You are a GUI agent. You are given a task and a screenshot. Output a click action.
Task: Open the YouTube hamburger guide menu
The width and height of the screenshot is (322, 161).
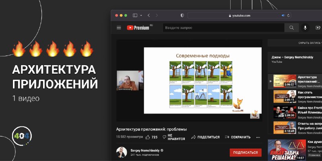point(119,28)
